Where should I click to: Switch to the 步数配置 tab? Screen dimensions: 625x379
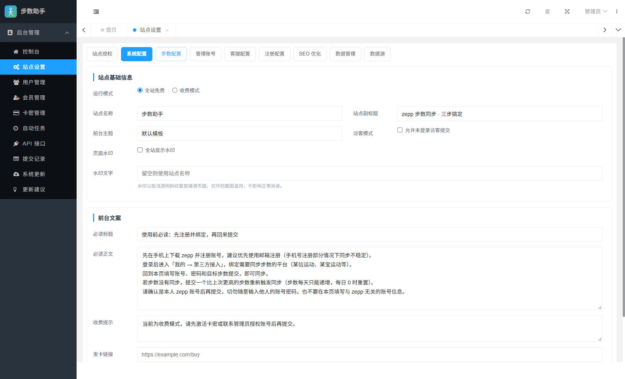click(171, 54)
